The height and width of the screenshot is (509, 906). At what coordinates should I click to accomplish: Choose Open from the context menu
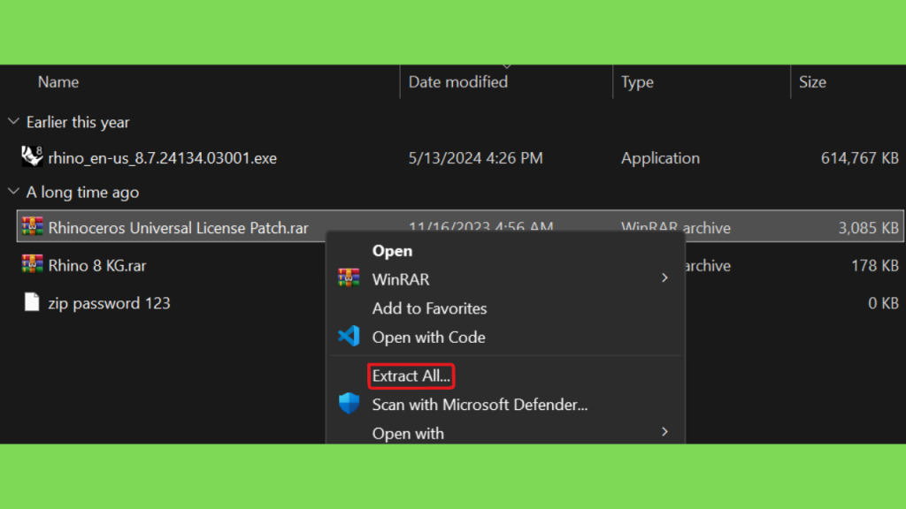tap(392, 251)
